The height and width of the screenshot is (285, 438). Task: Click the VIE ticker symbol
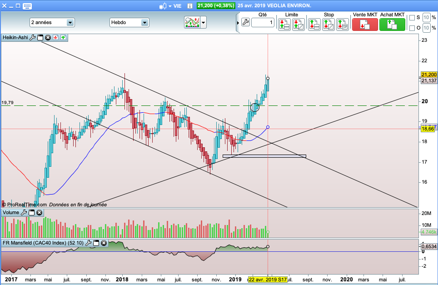point(177,6)
